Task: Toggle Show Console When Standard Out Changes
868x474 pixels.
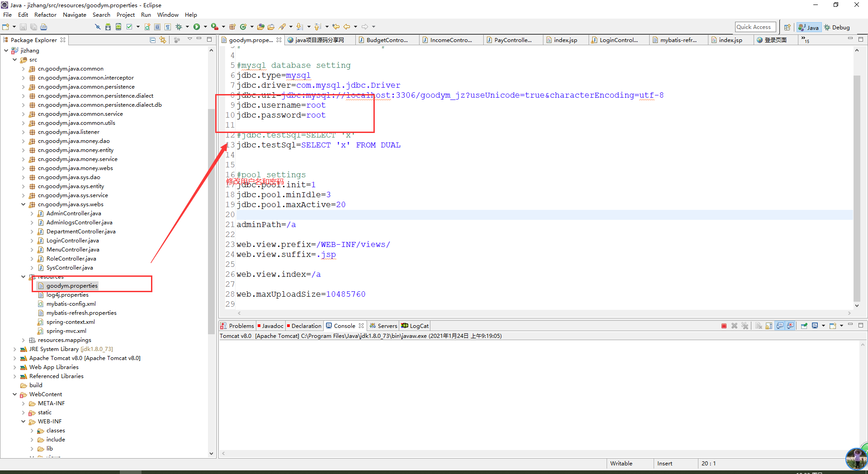Action: tap(780, 326)
